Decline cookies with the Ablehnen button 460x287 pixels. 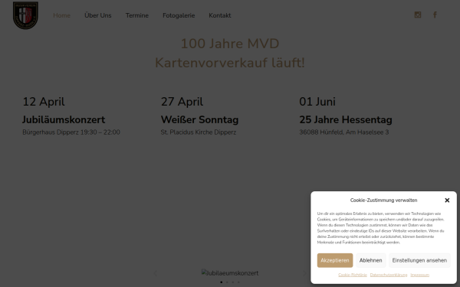371,260
